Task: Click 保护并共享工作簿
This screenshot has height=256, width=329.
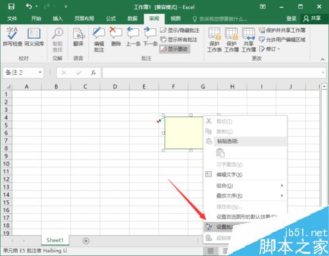Action: coord(282,30)
